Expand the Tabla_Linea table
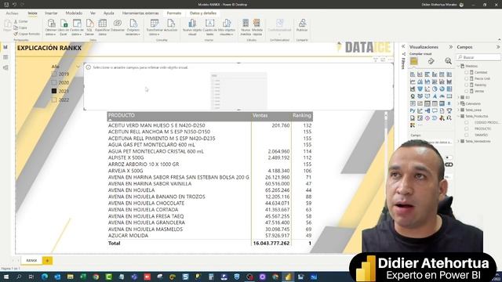 tap(458, 110)
